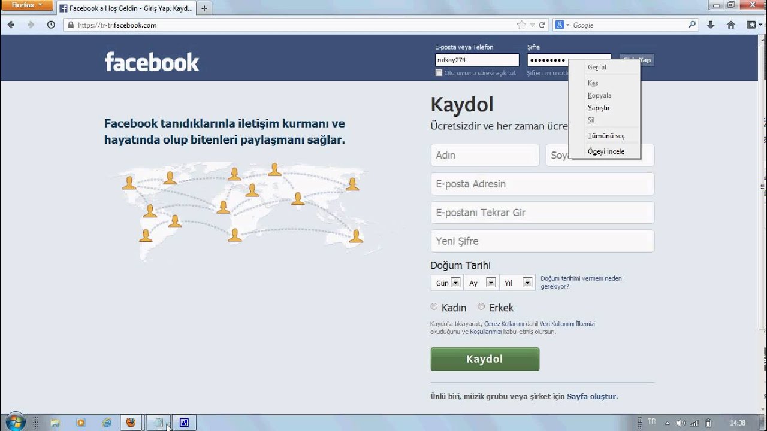Image resolution: width=767 pixels, height=431 pixels.
Task: Open the volume speaker tray icon
Action: (x=680, y=423)
